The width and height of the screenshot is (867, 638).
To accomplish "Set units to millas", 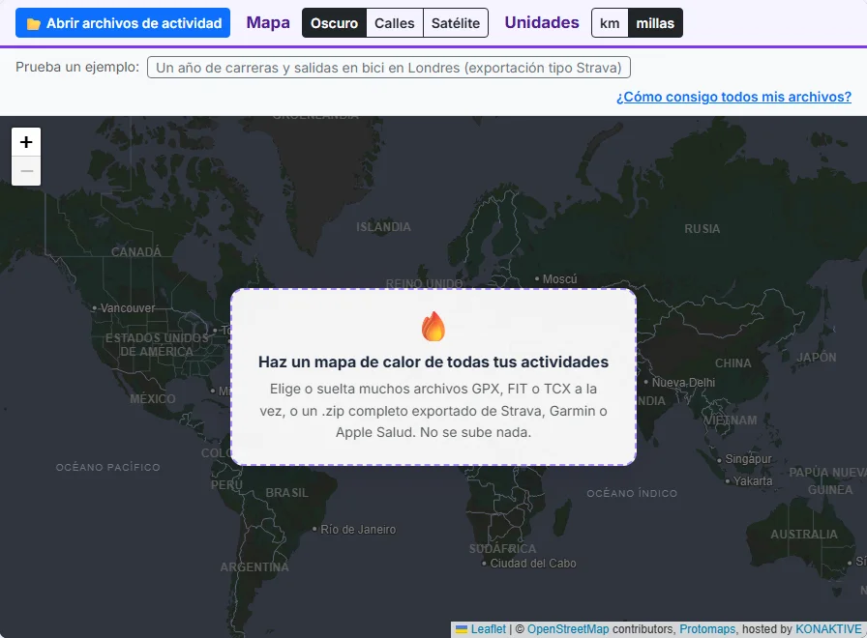I will (x=655, y=23).
